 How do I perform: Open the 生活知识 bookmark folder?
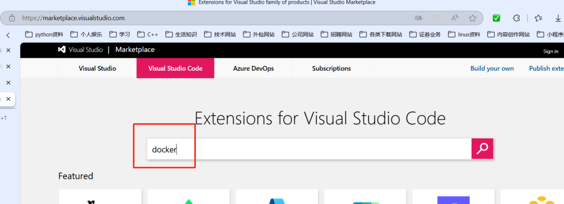pyautogui.click(x=181, y=34)
